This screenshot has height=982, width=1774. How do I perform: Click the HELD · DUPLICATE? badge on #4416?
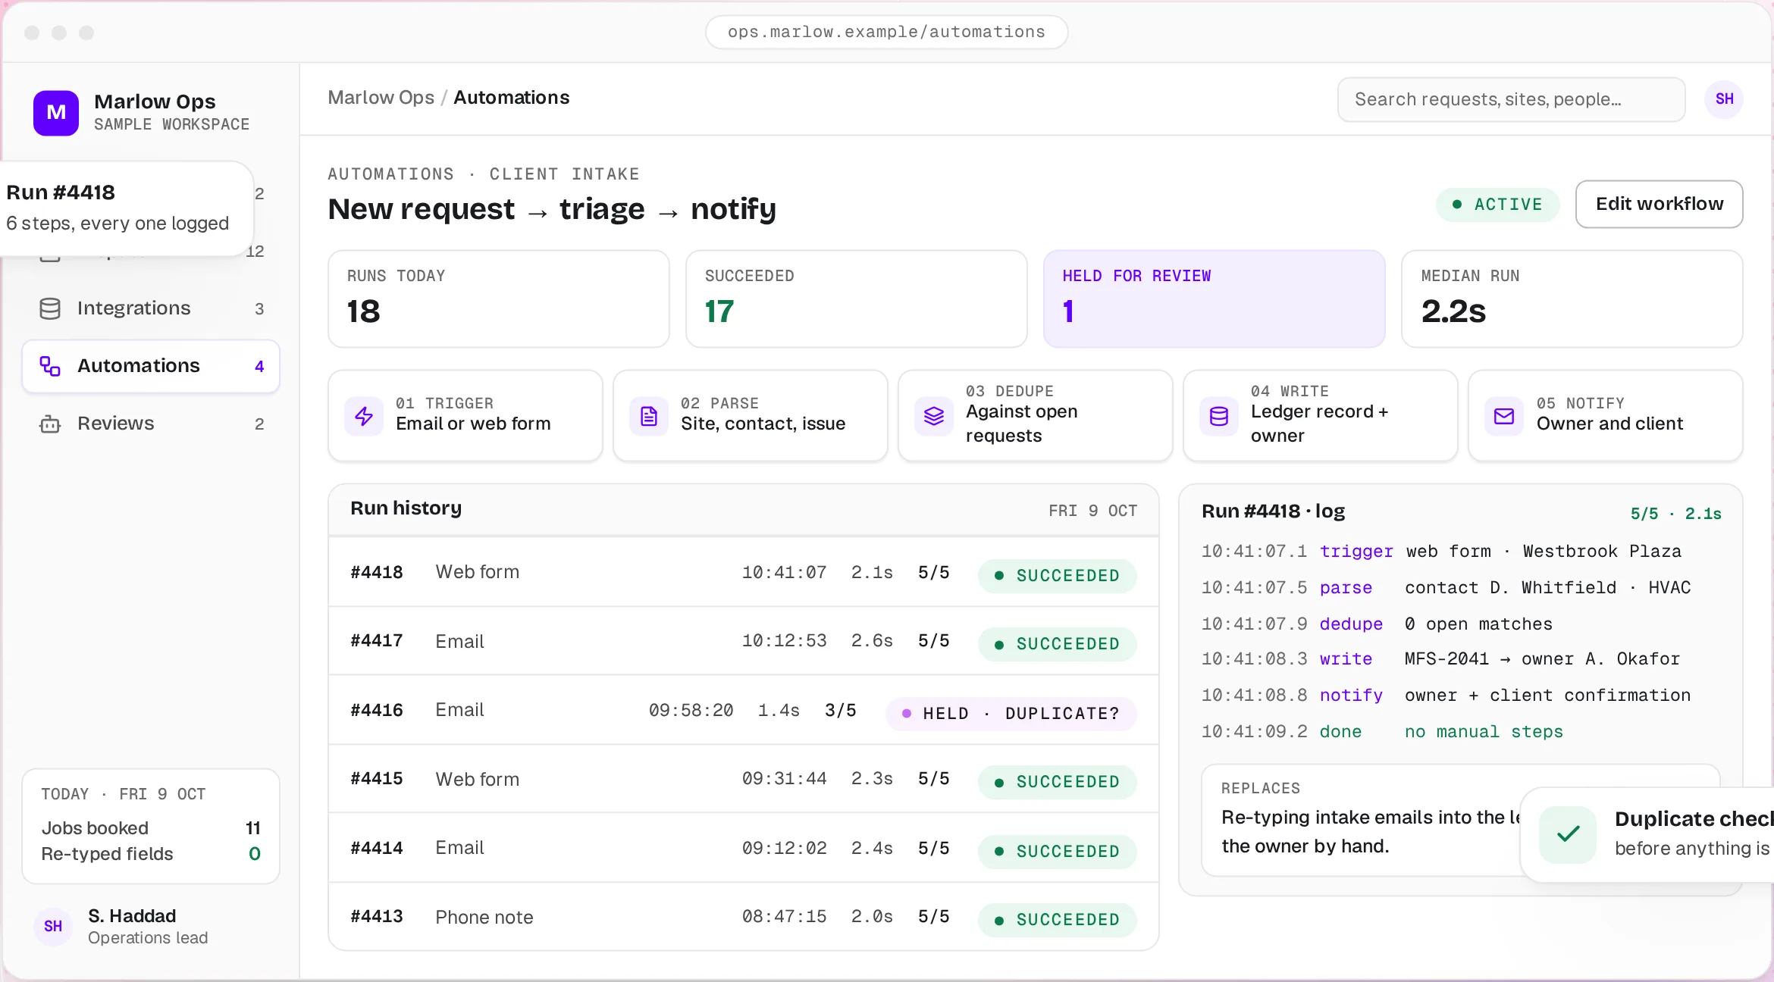1011,714
